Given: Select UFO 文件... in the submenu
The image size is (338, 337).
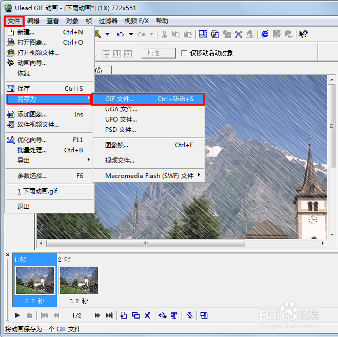Looking at the screenshot, I should pos(149,119).
